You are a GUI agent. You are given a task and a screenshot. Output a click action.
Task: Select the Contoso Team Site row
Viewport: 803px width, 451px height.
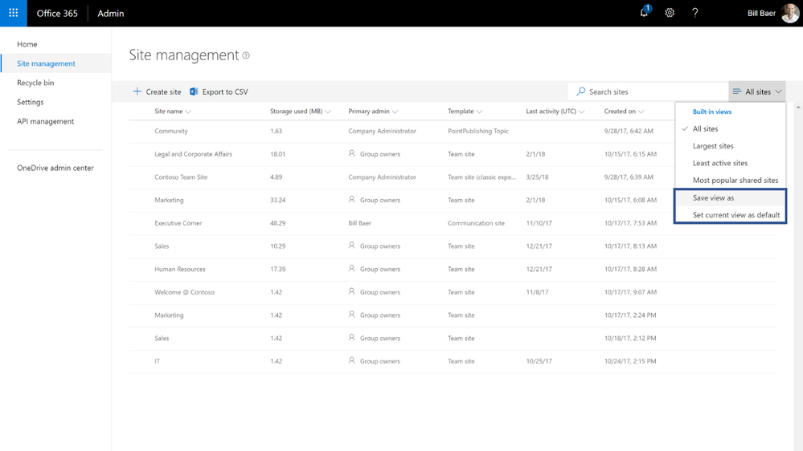click(453, 177)
